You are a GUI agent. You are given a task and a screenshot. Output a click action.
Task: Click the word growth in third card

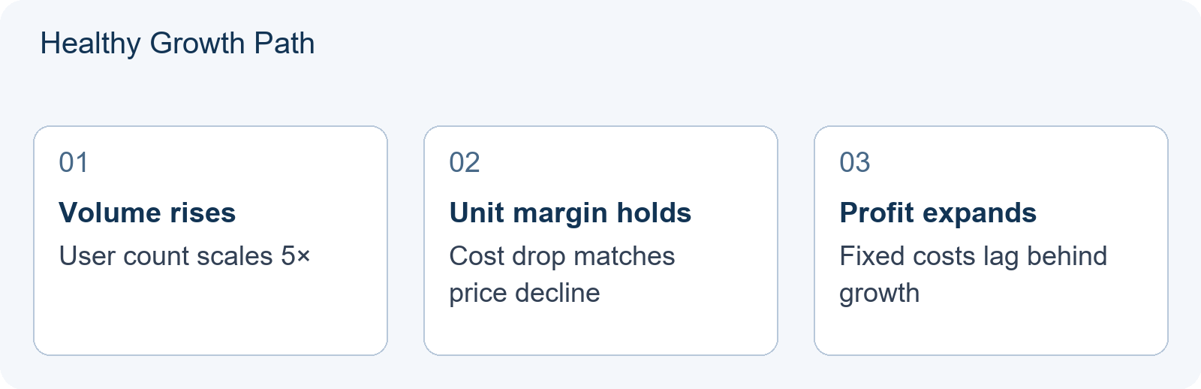click(x=880, y=293)
